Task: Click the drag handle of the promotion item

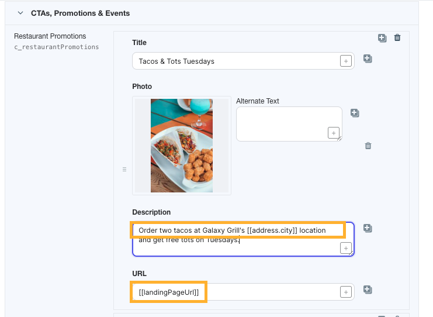Action: tap(124, 169)
